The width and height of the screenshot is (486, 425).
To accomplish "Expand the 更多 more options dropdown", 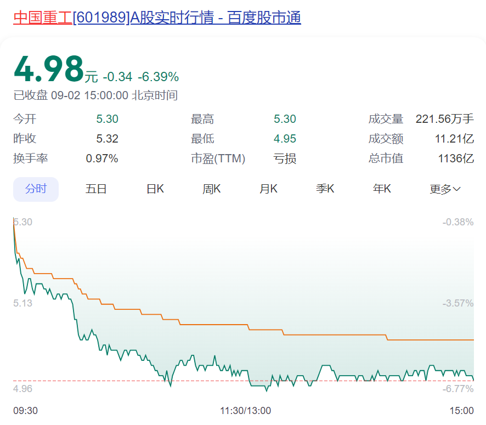I will coord(442,188).
